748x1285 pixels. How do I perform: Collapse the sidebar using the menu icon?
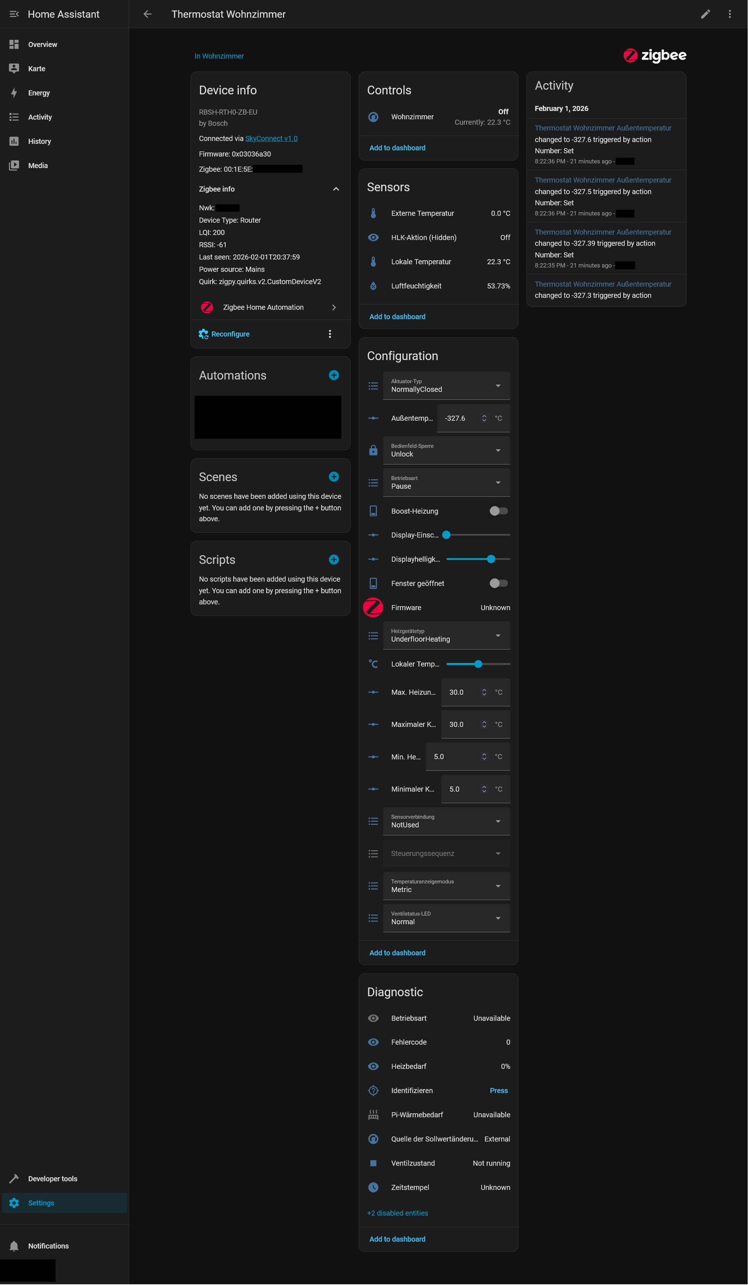[14, 14]
